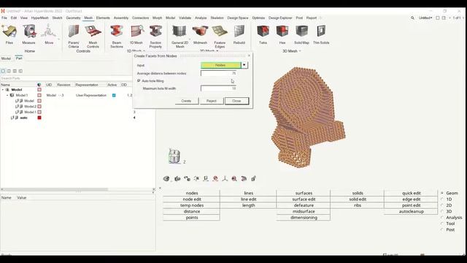Viewport: 467px width, 263px height.
Task: Start the General 2D Mesh tool
Action: tap(180, 36)
